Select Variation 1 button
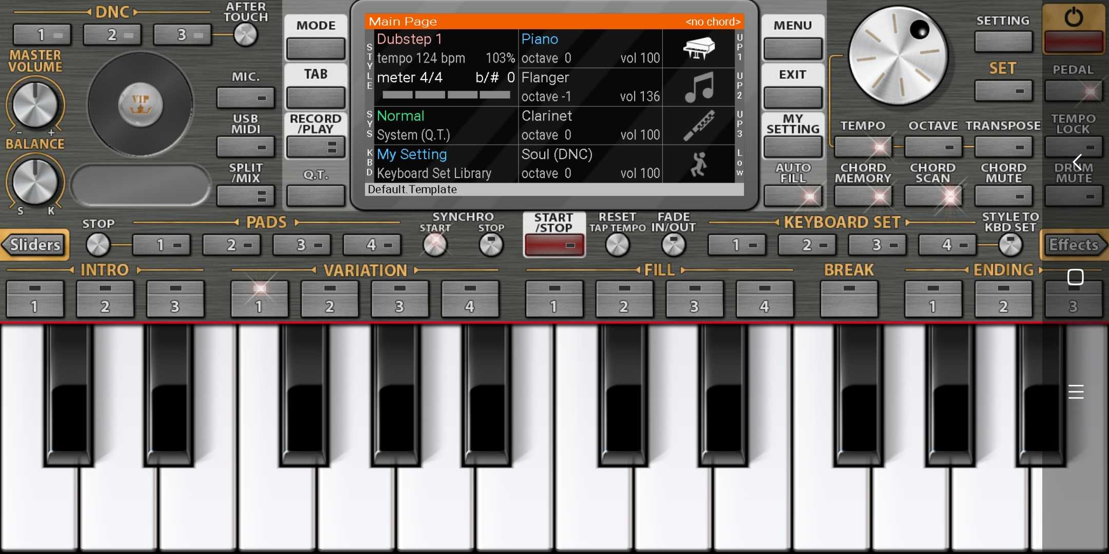1109x554 pixels. click(259, 299)
